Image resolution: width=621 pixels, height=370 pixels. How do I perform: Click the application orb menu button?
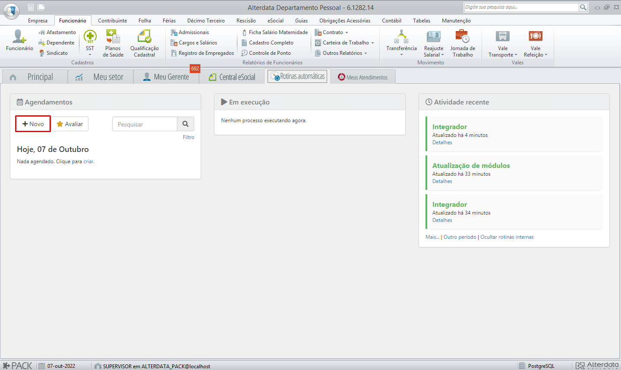[11, 11]
